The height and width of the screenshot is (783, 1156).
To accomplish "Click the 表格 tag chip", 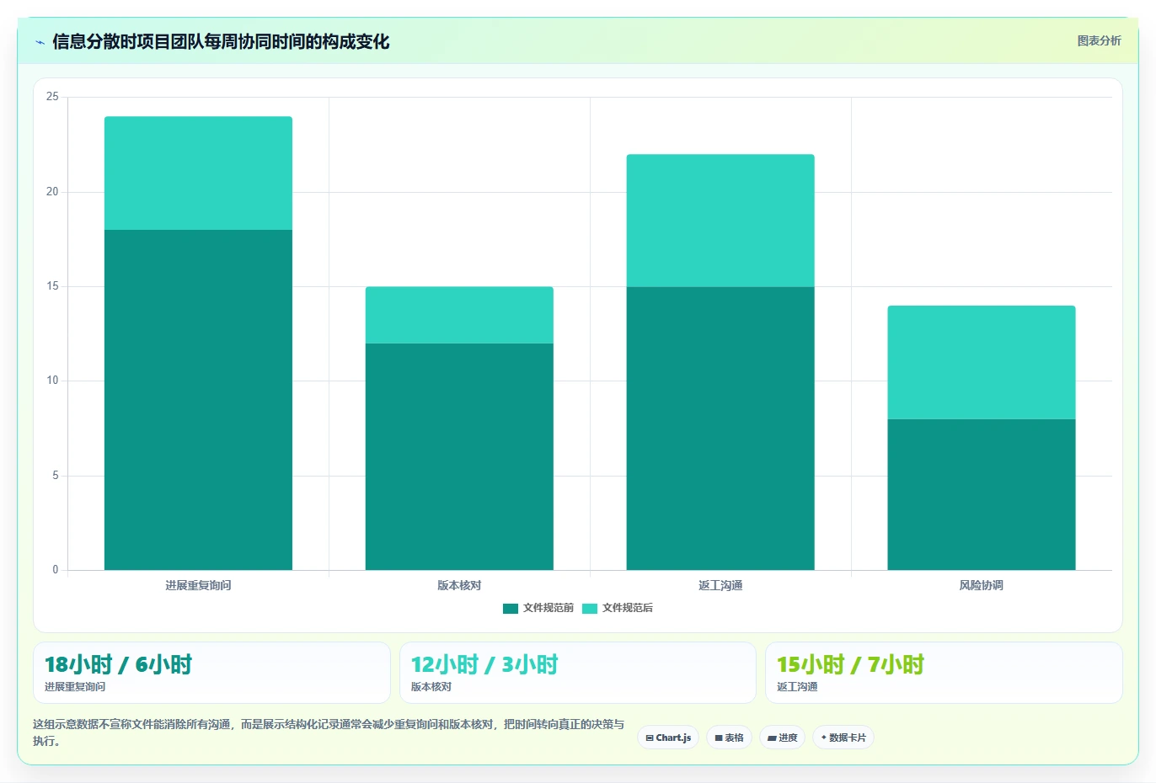I will [729, 738].
